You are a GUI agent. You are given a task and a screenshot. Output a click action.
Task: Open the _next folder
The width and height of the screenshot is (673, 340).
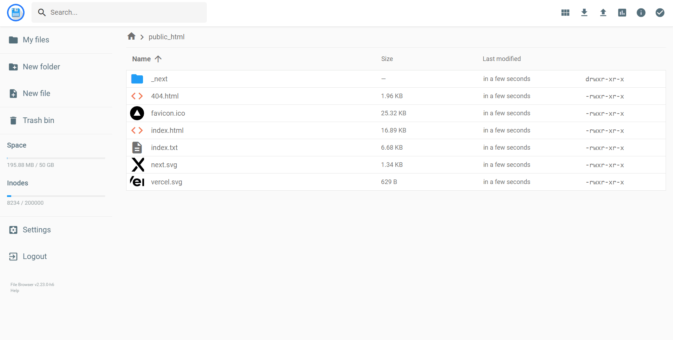point(159,79)
